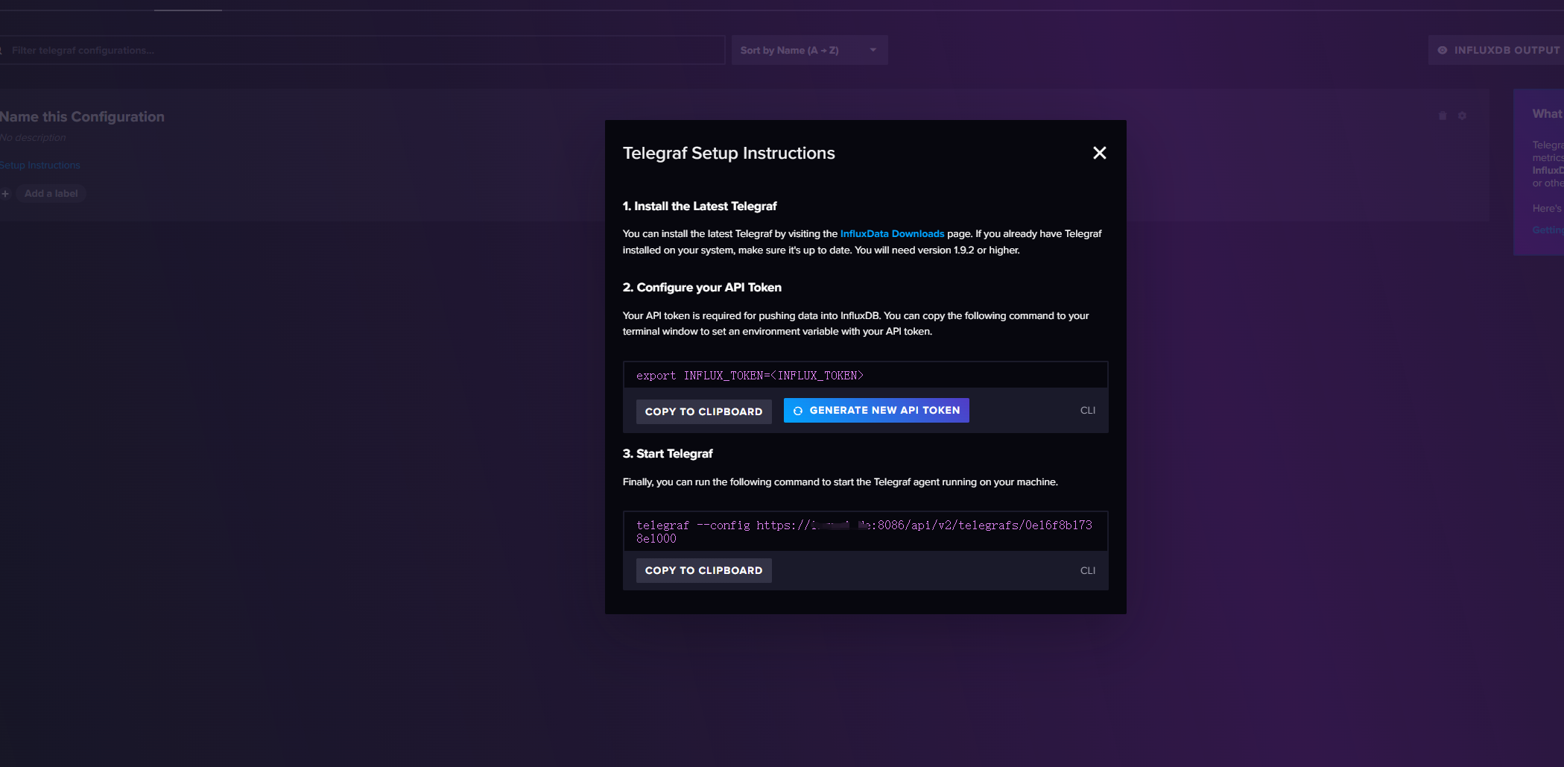Copy the export INFLUX_TOKEN command to clipboard
Viewport: 1564px width, 767px height.
[x=703, y=411]
